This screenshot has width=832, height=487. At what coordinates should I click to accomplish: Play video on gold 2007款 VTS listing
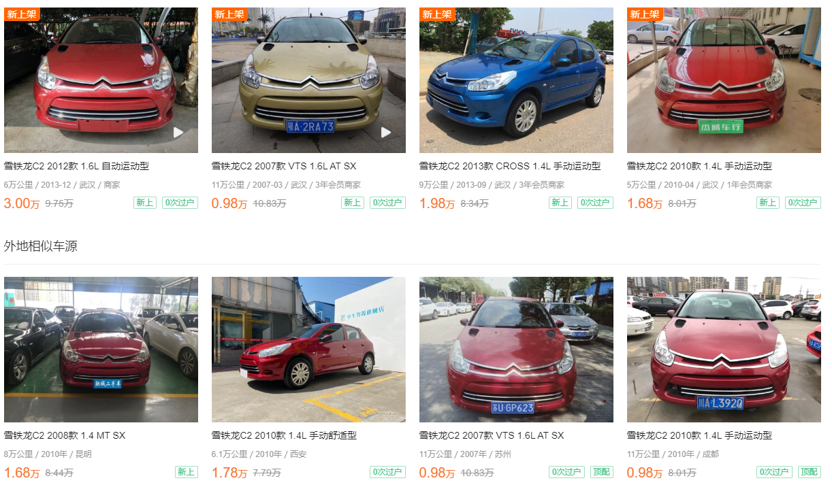point(386,132)
